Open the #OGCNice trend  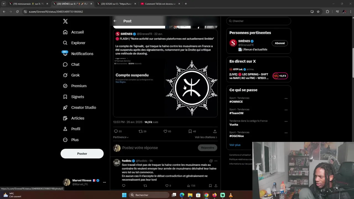click(236, 136)
